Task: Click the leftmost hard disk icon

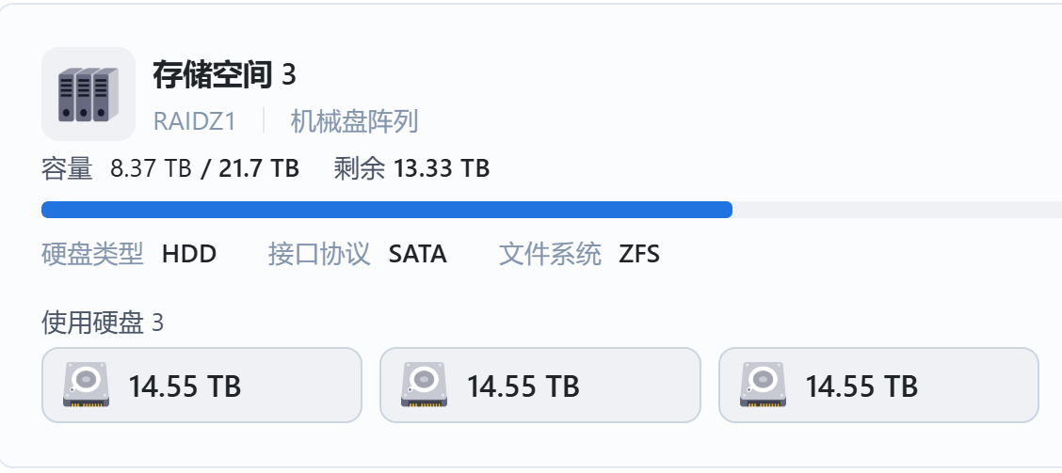Action: coord(86,386)
